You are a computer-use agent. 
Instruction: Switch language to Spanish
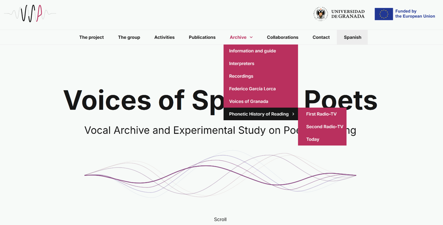(x=352, y=37)
